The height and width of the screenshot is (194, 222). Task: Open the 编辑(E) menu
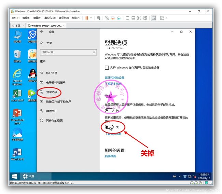click(x=26, y=18)
